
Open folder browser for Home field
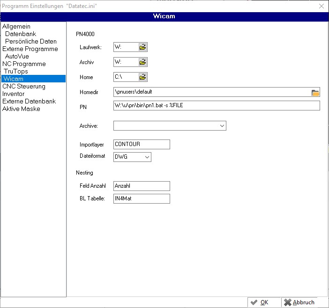tap(142, 77)
